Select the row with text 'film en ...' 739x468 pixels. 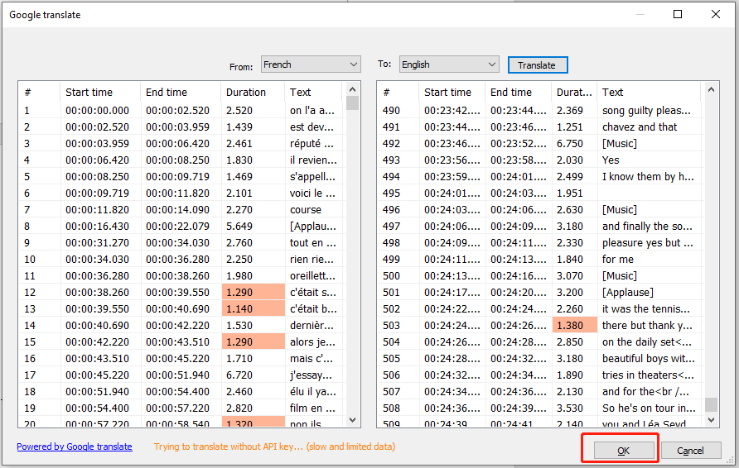[181, 408]
